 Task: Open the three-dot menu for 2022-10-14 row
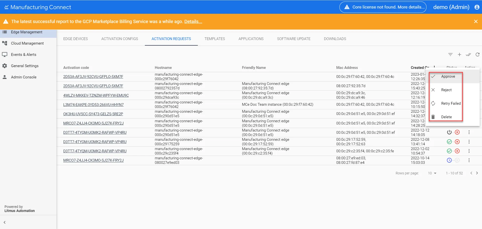pos(469,160)
